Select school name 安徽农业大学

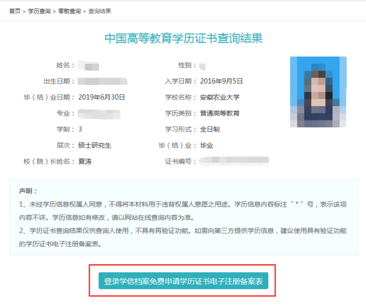220,97
